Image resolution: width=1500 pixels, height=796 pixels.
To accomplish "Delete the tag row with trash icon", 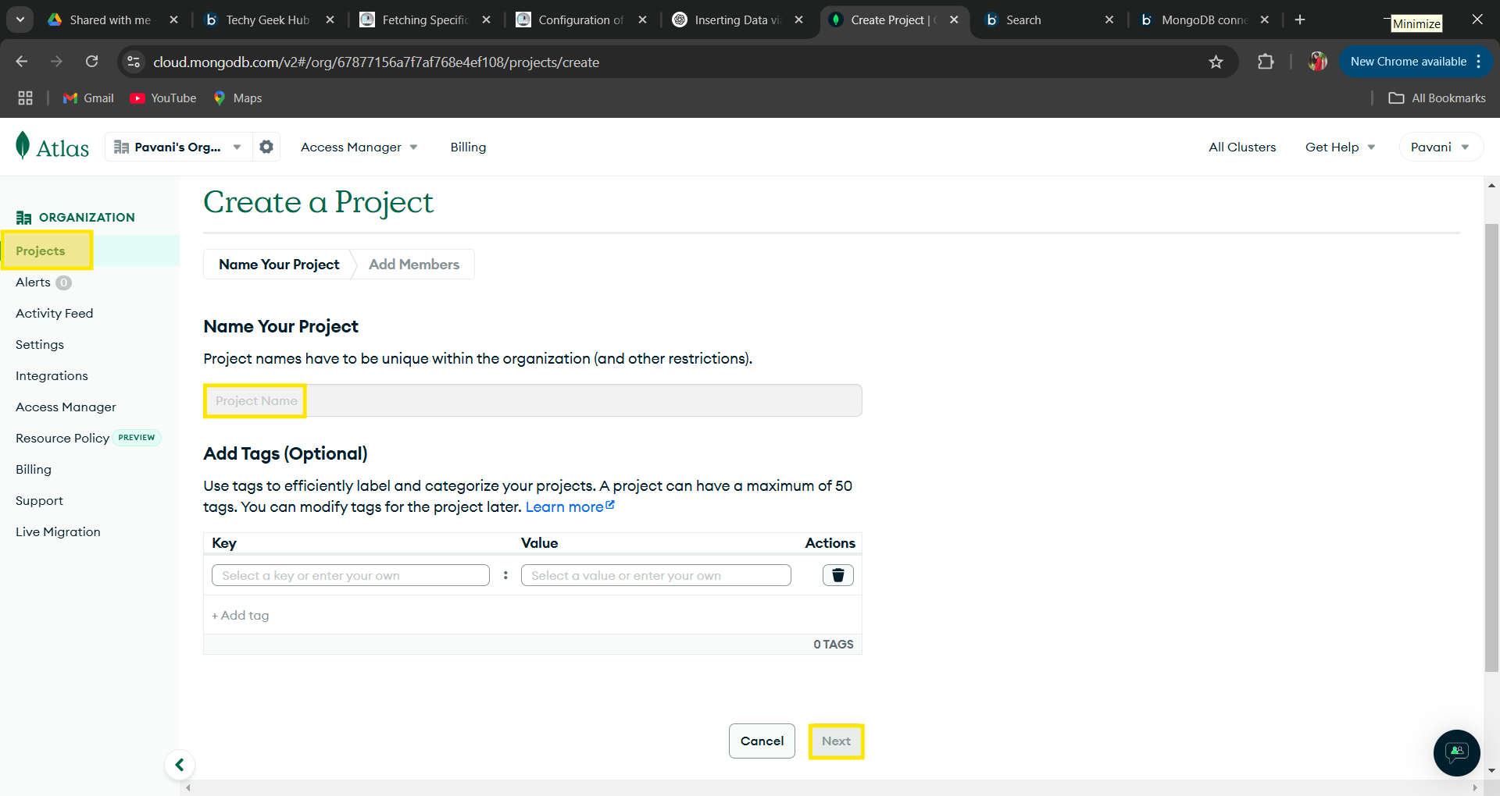I will [837, 575].
